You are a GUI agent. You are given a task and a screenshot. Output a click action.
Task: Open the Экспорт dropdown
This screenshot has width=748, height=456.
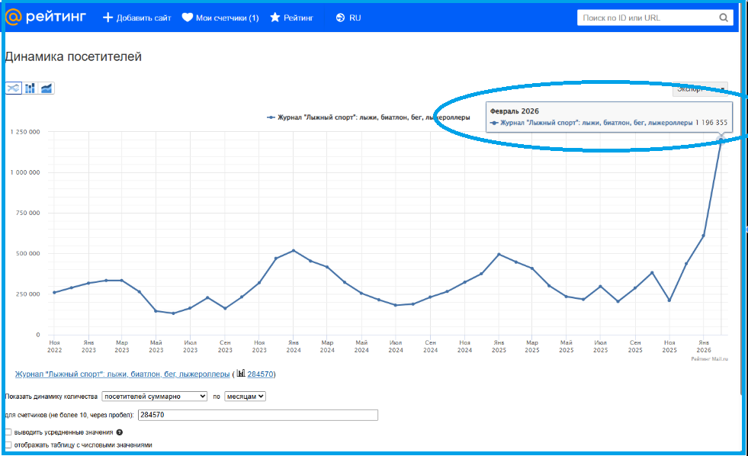click(699, 88)
